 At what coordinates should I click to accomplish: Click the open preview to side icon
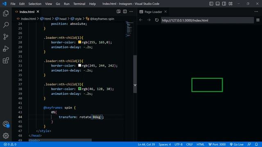coord(118,11)
